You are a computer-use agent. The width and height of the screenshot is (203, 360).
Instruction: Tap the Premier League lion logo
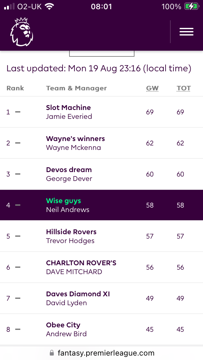click(22, 31)
